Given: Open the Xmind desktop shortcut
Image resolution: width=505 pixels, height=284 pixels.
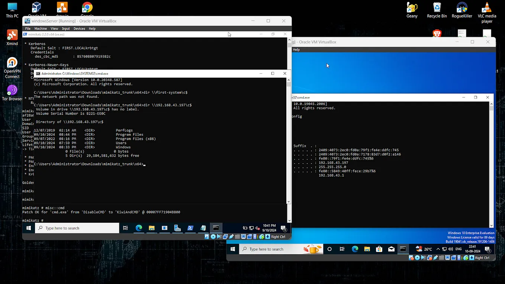Looking at the screenshot, I should tap(12, 38).
